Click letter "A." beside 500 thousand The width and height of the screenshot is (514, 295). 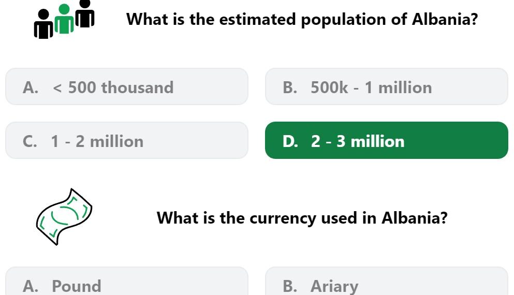click(31, 87)
